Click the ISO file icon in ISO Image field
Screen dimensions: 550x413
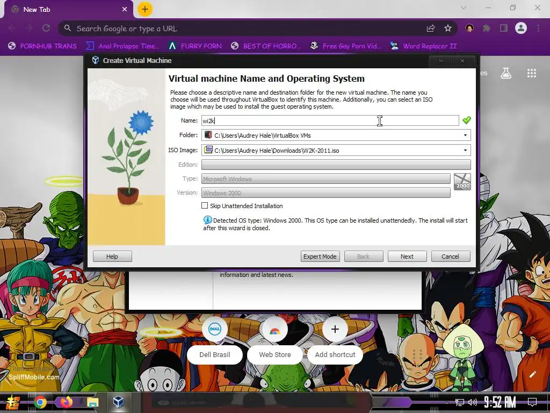pos(209,150)
